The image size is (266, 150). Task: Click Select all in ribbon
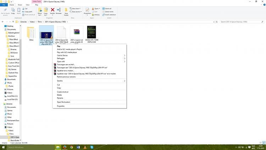[107, 9]
